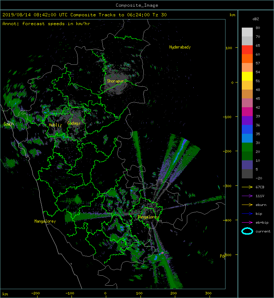Click the dBZ legend heading
Viewport: 274px width, 298px height.
[x=256, y=19]
